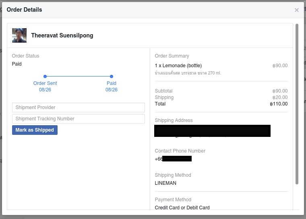Click the Order Status label

[x=25, y=56]
